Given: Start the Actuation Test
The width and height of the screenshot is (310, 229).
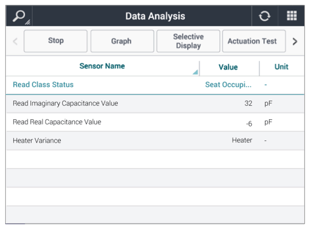Looking at the screenshot, I should pos(254,41).
